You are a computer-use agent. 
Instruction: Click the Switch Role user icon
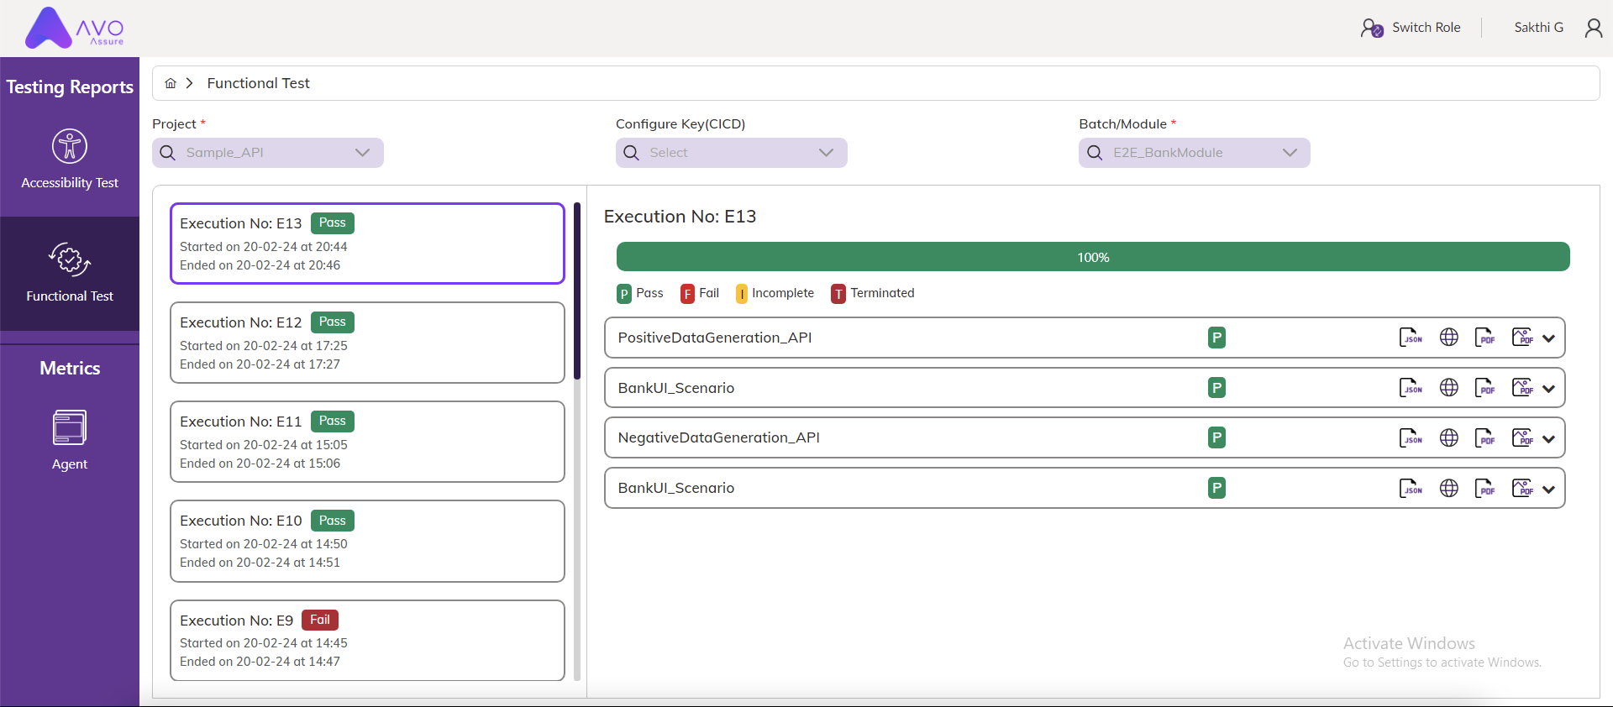1372,28
